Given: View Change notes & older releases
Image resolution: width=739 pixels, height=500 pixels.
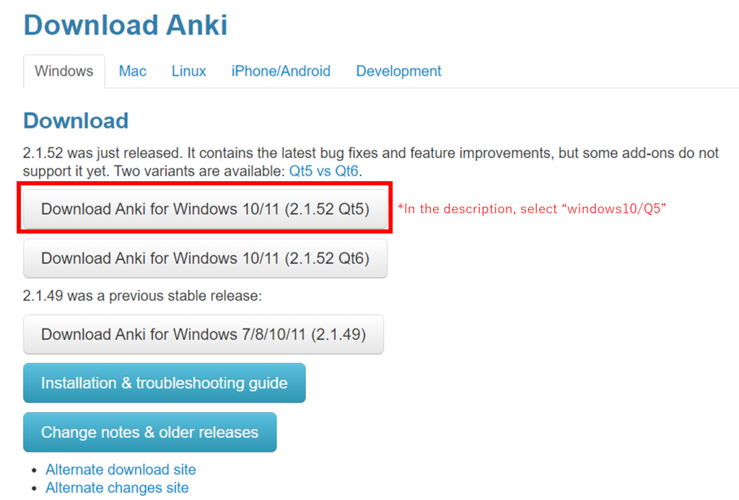Looking at the screenshot, I should tap(150, 432).
